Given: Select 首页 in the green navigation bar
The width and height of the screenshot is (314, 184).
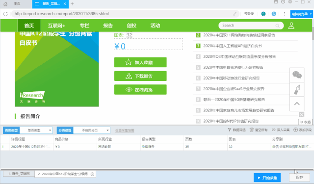Looking at the screenshot, I should pos(29,26).
